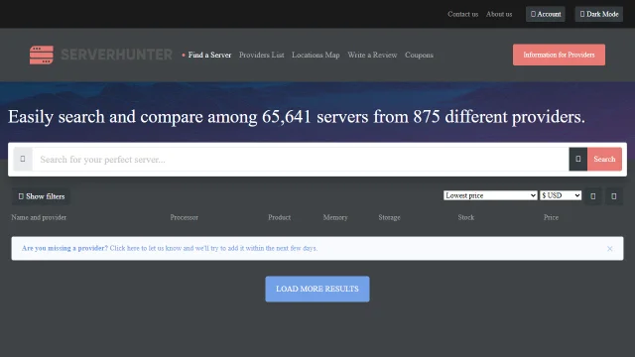This screenshot has height=357, width=635.
Task: Go to Write a Review
Action: [x=372, y=56]
